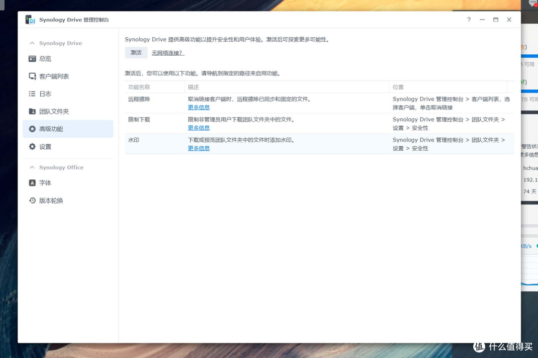Click location path text for 水印
This screenshot has height=358, width=538.
click(x=449, y=144)
